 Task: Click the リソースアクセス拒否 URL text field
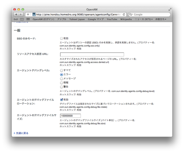coord(92,54)
